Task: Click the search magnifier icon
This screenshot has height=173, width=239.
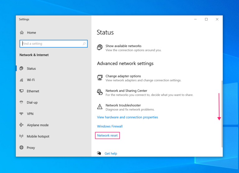Action: coord(84,44)
